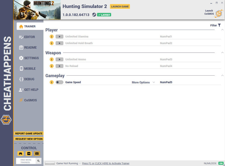
Task: Open info for No Reload
Action: (x=52, y=66)
